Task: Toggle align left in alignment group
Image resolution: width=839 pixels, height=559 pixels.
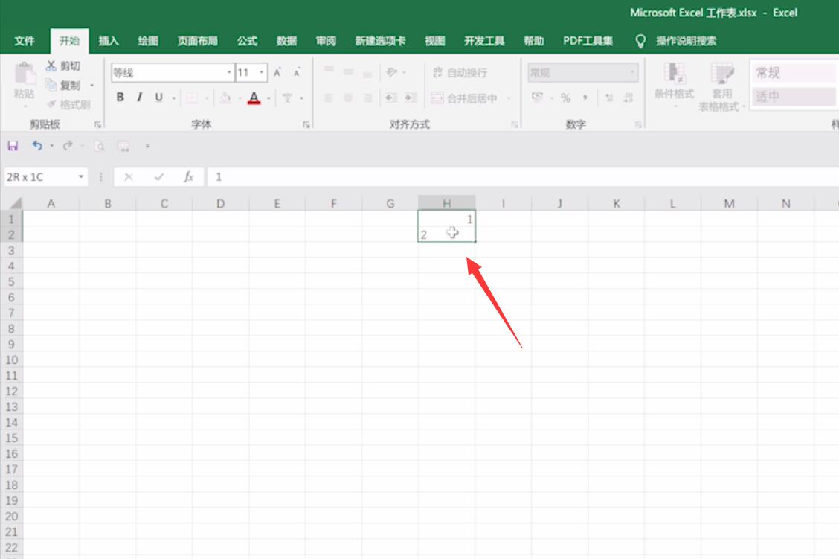Action: [x=329, y=98]
